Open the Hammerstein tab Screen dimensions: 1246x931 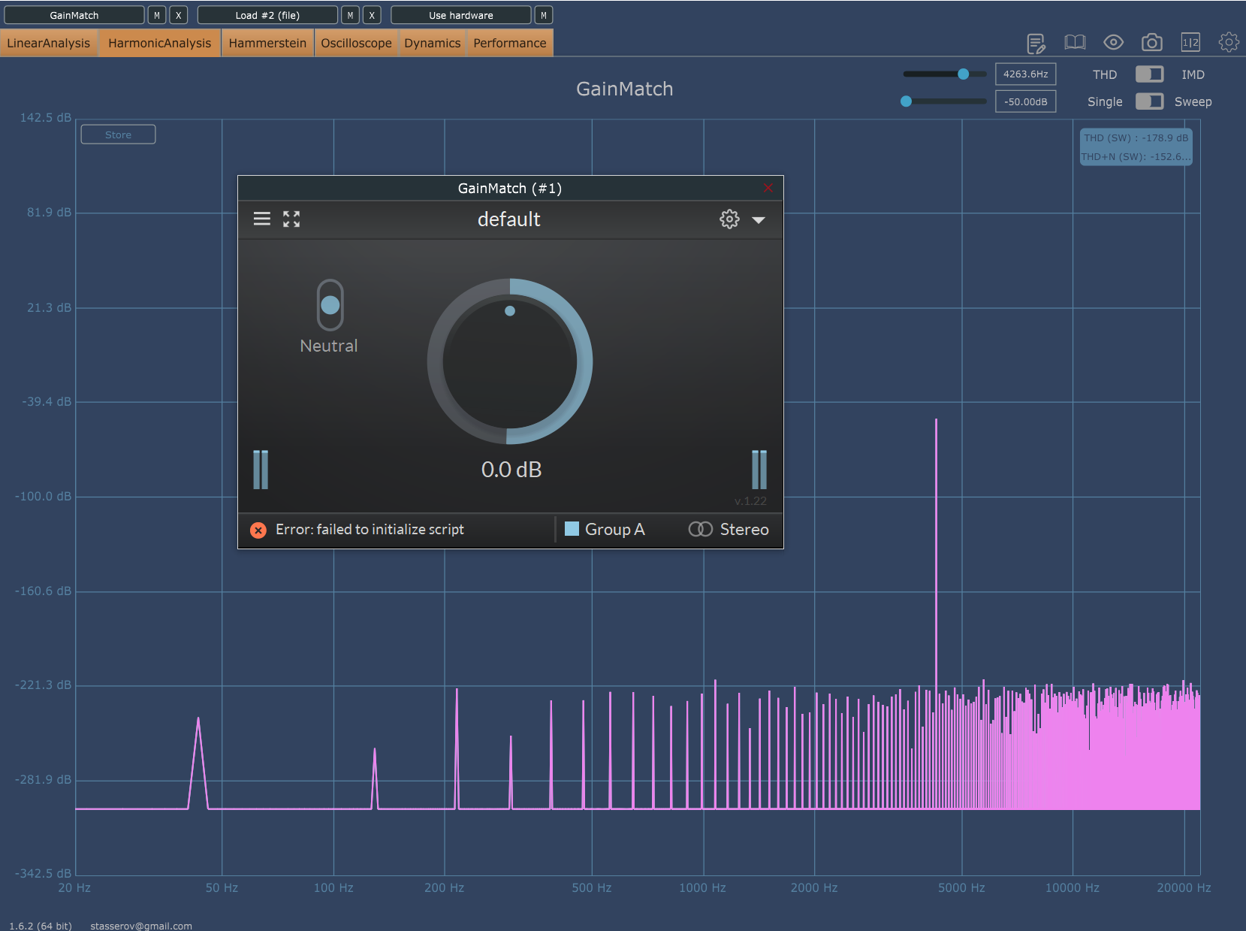pyautogui.click(x=267, y=43)
